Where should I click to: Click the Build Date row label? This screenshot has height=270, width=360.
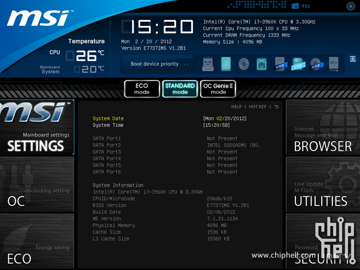pos(107,212)
